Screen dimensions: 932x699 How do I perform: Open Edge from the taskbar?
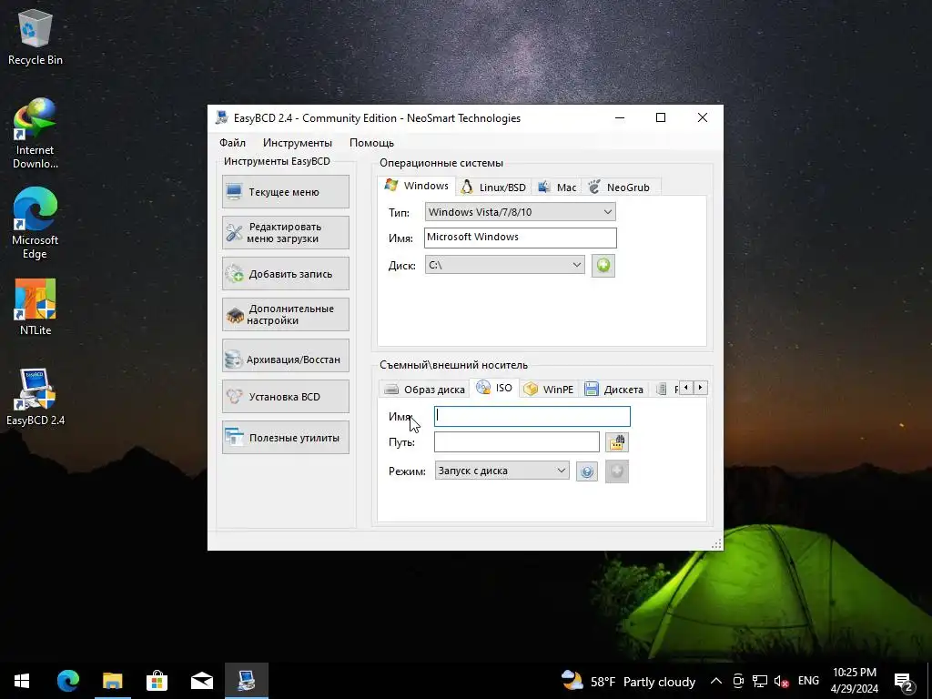(x=67, y=681)
